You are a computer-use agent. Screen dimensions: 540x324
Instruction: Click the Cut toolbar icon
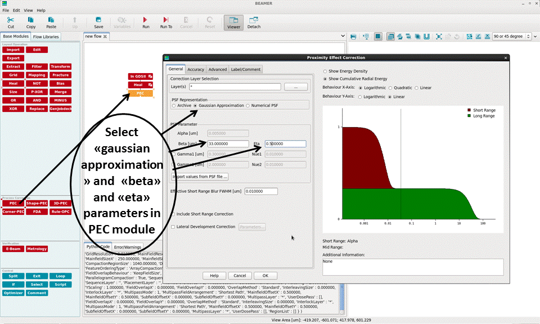tap(11, 22)
